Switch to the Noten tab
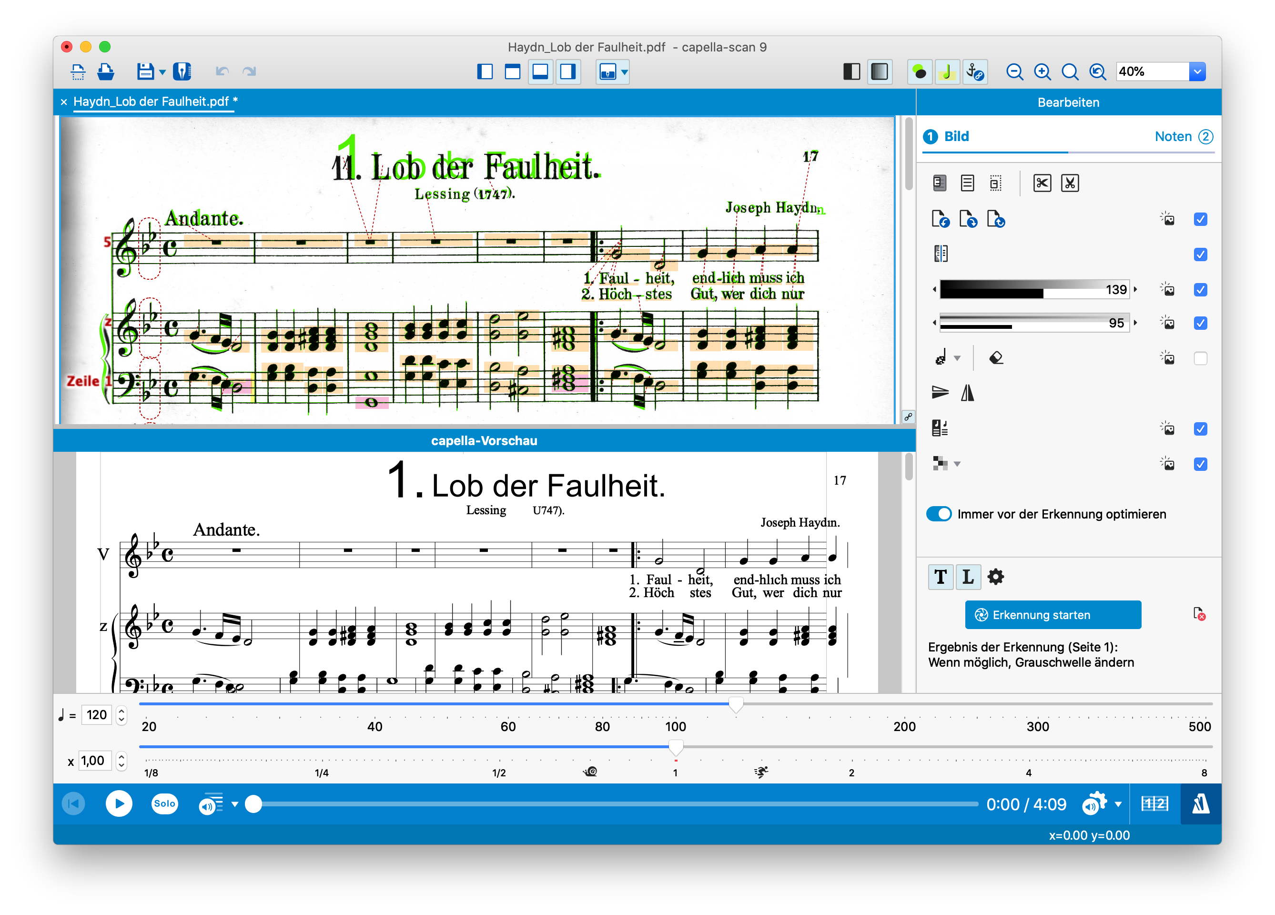The image size is (1275, 915). pyautogui.click(x=1184, y=136)
